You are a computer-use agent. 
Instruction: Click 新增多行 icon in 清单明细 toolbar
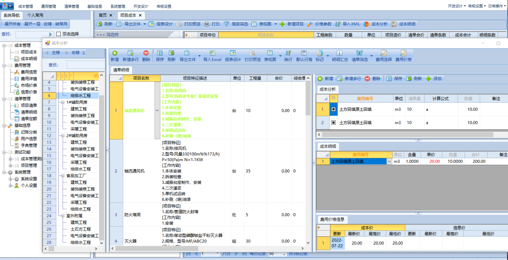[130, 53]
